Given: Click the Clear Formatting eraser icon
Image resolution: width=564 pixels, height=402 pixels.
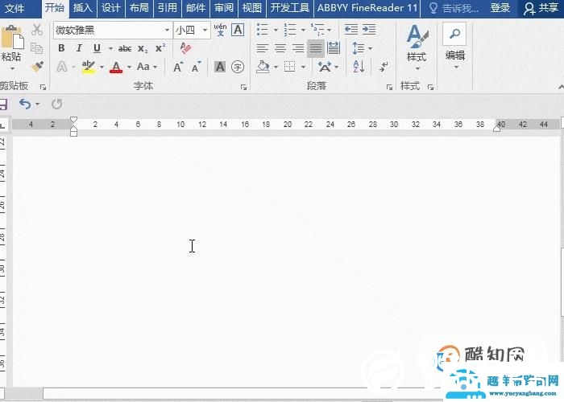Looking at the screenshot, I should click(x=186, y=48).
